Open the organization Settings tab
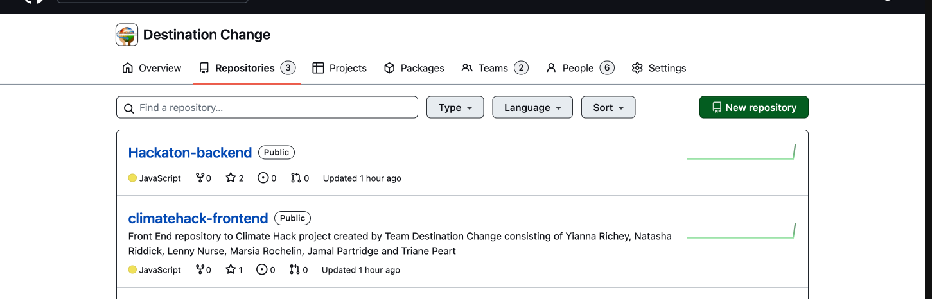Screen dimensions: 932x299 [x=658, y=68]
